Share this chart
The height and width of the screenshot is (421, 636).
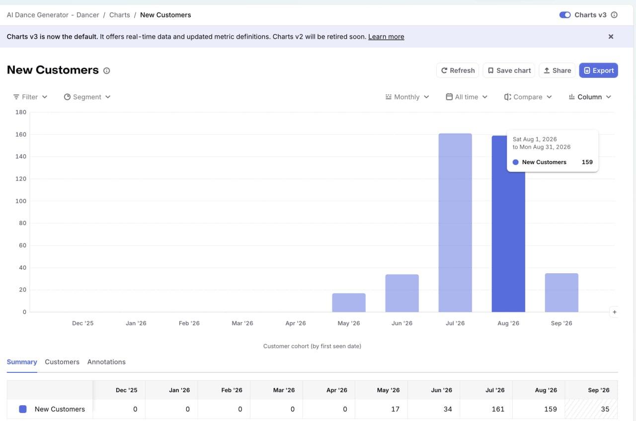click(x=557, y=70)
